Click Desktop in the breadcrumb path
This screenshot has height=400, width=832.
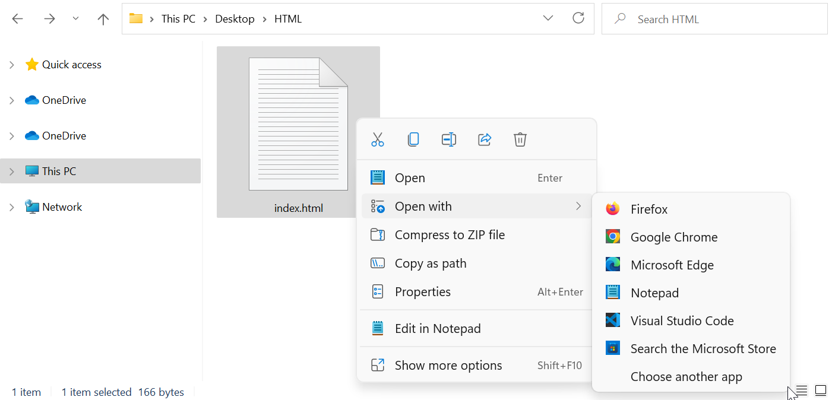(x=235, y=19)
